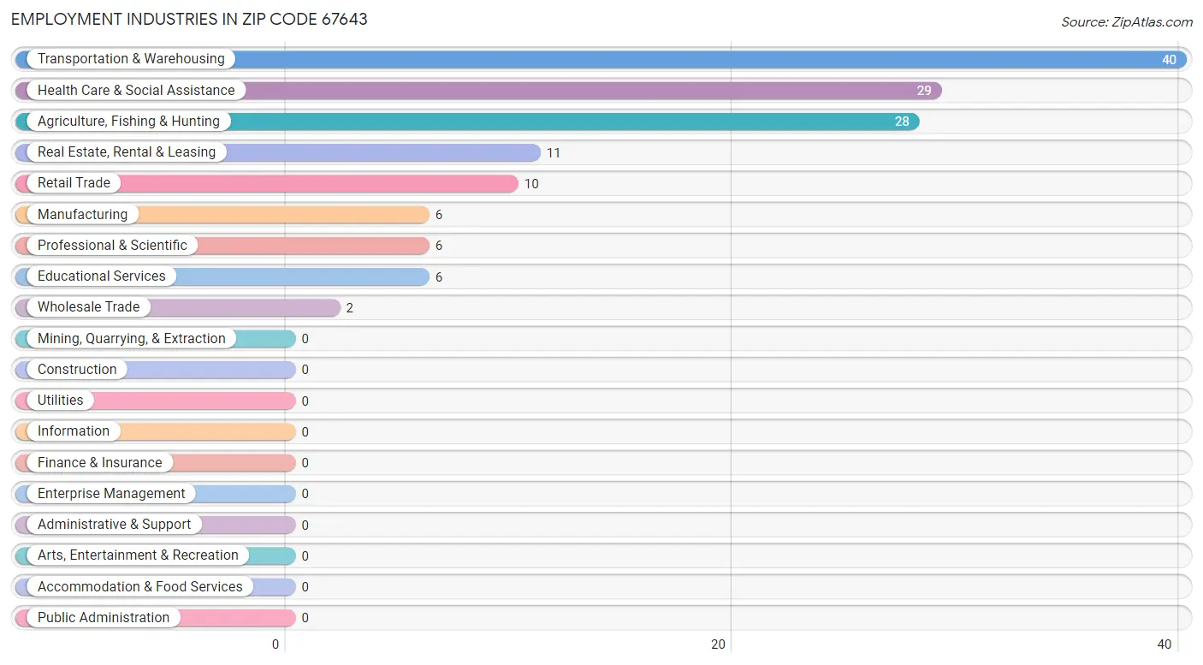Select the Educational Services label
The image size is (1203, 665).
[102, 276]
